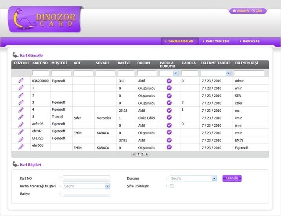Open edit pencil for card efer555

[21, 147]
